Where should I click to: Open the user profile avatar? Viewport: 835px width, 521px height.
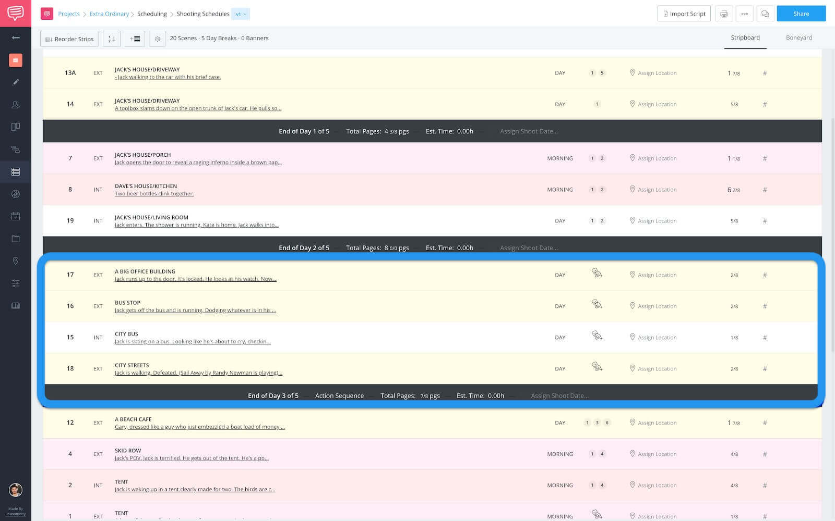click(16, 490)
